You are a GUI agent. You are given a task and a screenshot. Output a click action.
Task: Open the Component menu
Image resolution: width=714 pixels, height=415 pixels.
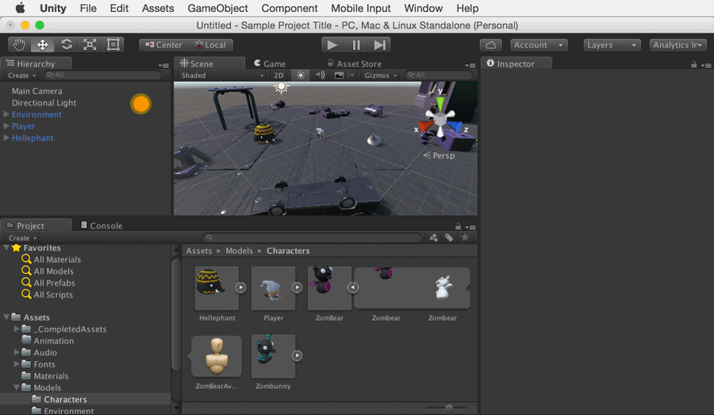click(289, 8)
